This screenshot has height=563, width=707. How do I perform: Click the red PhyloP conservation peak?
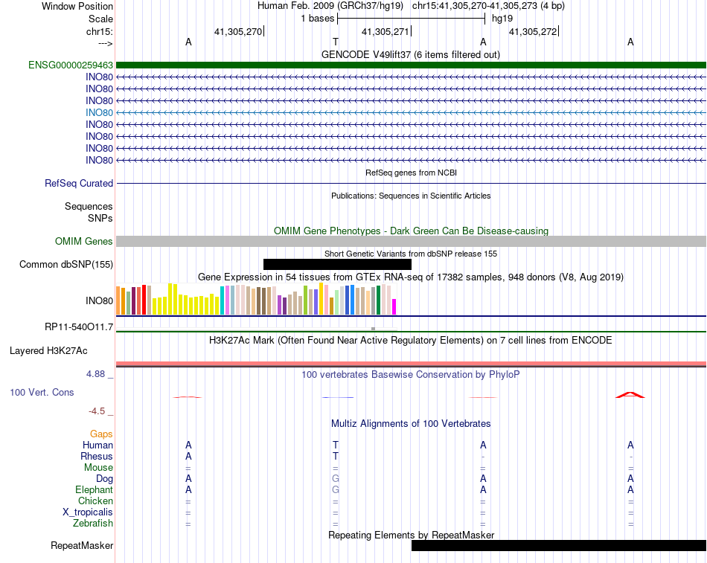click(x=630, y=395)
